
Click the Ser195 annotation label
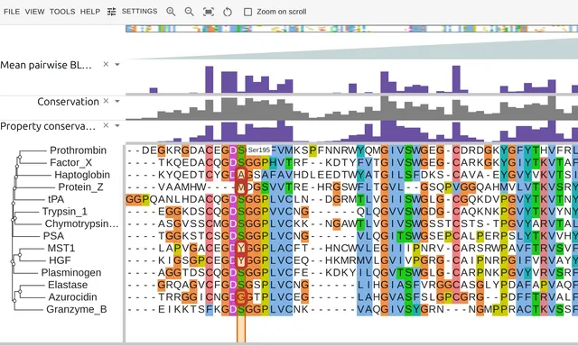(259, 150)
